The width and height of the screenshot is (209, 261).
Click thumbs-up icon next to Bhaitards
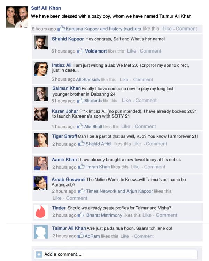tap(80, 100)
